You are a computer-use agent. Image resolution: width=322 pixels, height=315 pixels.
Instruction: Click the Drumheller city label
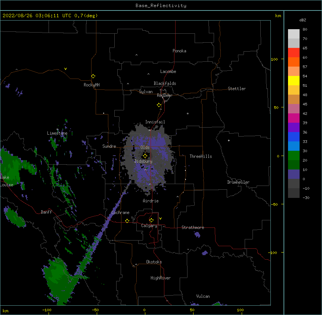(238, 182)
